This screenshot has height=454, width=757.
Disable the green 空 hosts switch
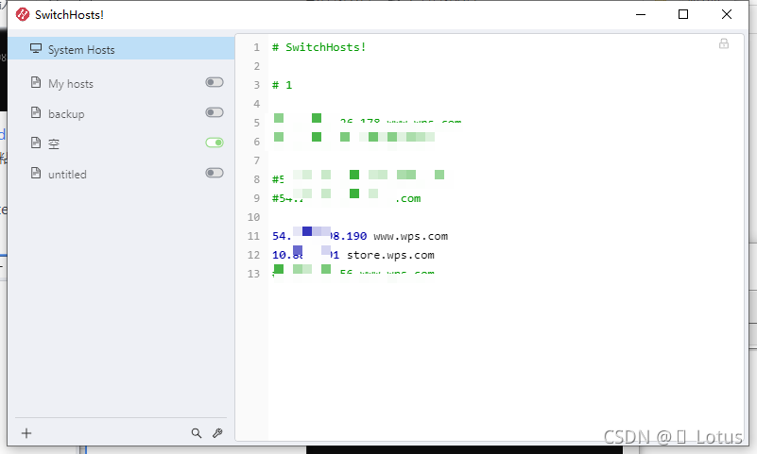(x=215, y=143)
